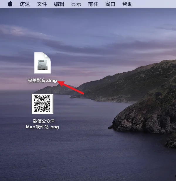176x181 pixels.
Task: Click the top-right QR finder square
Action: [48, 97]
